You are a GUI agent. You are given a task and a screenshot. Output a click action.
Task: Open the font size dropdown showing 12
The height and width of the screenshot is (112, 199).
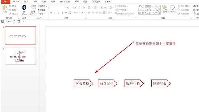click(x=72, y=8)
